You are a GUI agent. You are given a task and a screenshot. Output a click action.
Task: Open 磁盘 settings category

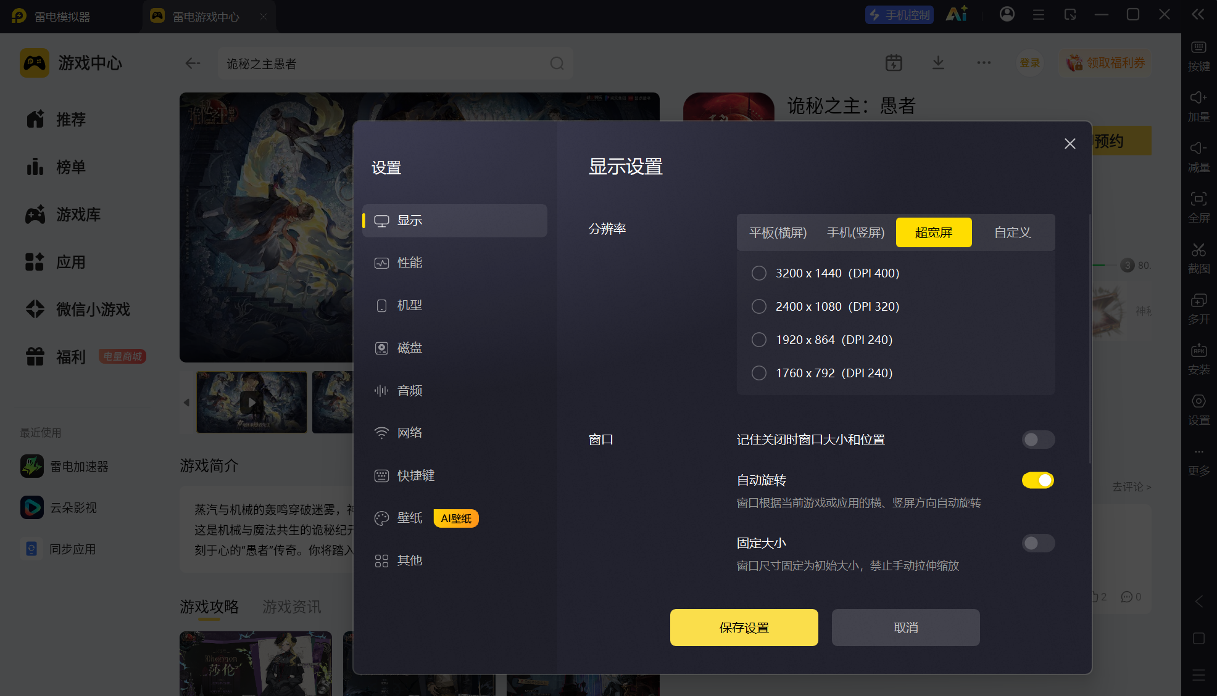455,348
